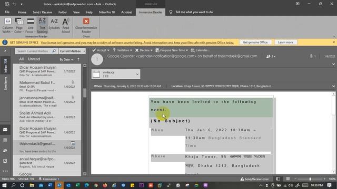Viewport: 337px width, 189px height.
Task: Open By Date sort dropdown
Action: [x=66, y=59]
